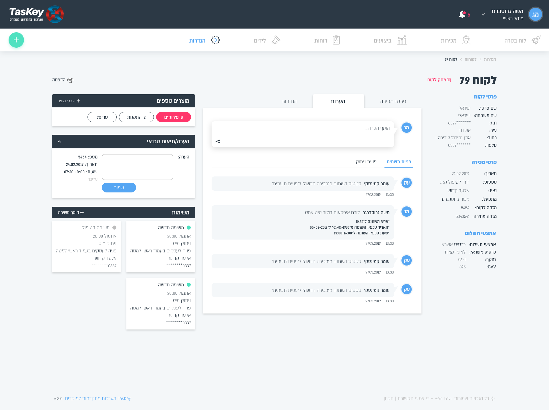This screenshot has width=549, height=410.
Task: Click gray status dot on משימה בטיפול
Action: [114, 228]
